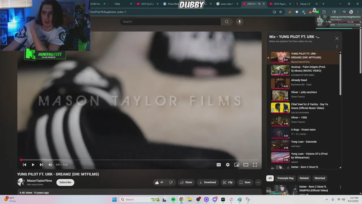Image resolution: width=362 pixels, height=204 pixels.
Task: Open File Explorer from taskbar
Action: (190, 199)
